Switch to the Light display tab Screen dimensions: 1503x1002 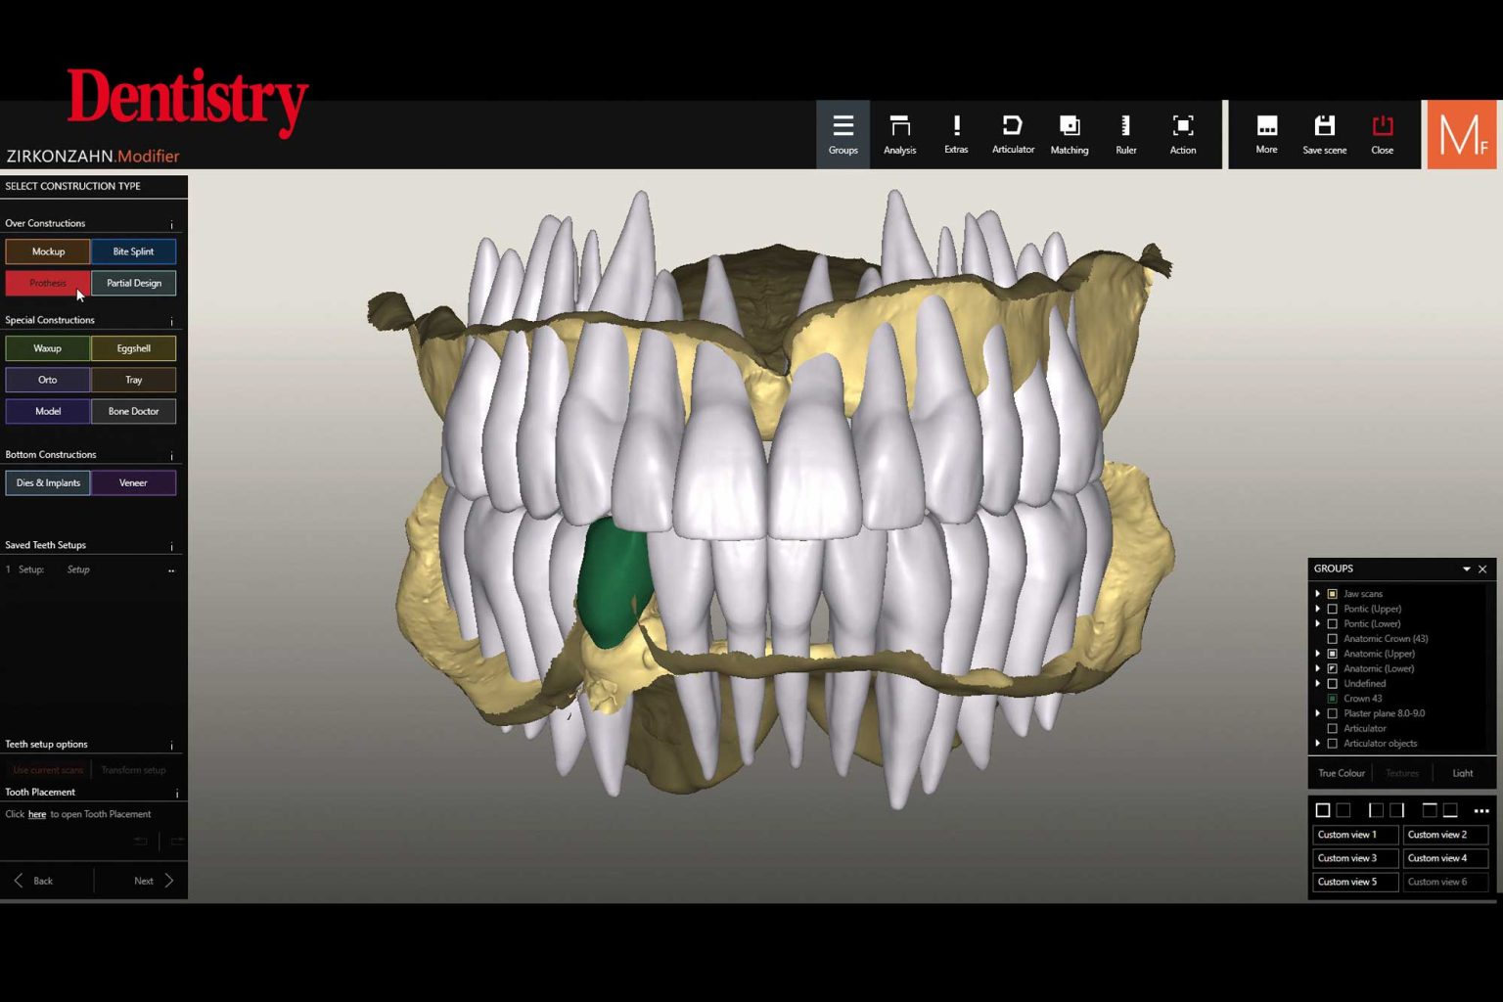click(1463, 772)
